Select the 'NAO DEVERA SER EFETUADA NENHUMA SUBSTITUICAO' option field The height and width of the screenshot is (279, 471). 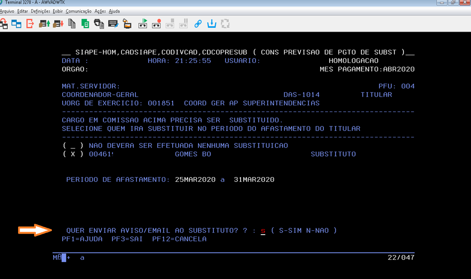(73, 145)
